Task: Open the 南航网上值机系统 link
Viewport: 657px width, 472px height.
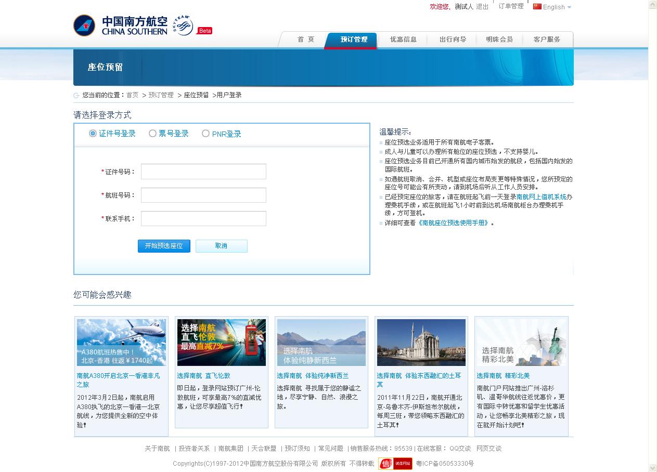Action: click(541, 197)
